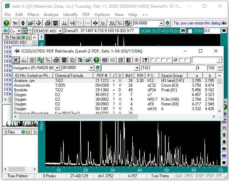Click the 1:2 scale icon in PDF Retrievals
229x181 pixels.
click(112, 60)
